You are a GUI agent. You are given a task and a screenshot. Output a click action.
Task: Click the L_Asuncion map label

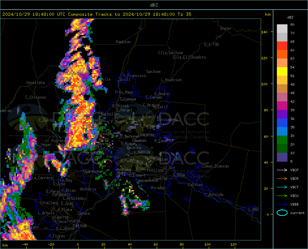(171, 80)
